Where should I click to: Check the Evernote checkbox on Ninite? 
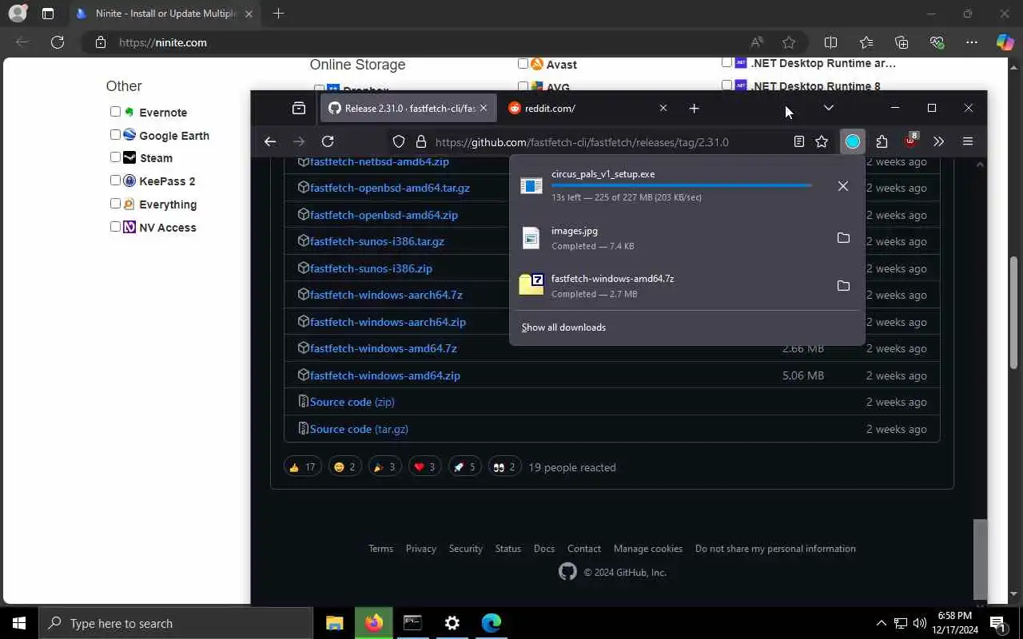coord(115,112)
